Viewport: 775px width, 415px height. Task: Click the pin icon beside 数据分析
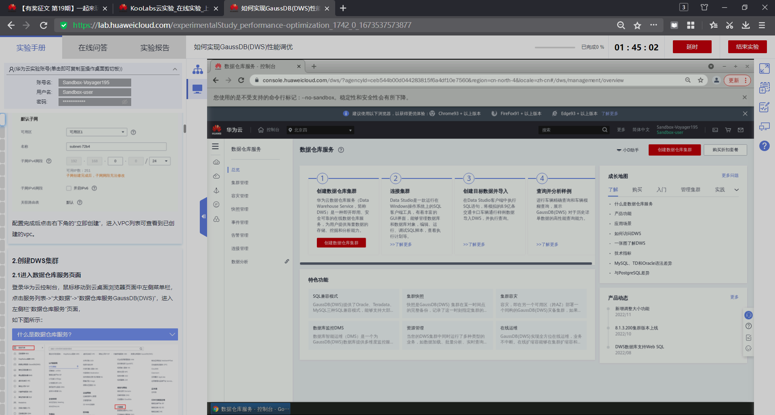pyautogui.click(x=287, y=261)
